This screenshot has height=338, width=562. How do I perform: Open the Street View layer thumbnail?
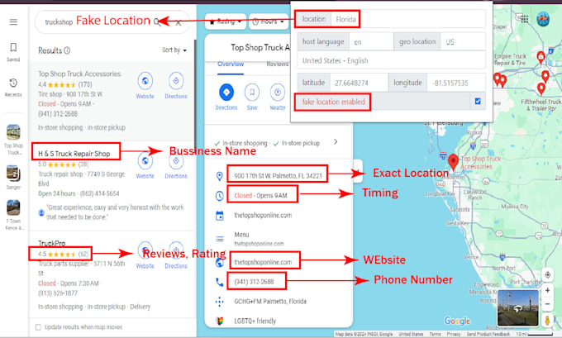point(517,308)
